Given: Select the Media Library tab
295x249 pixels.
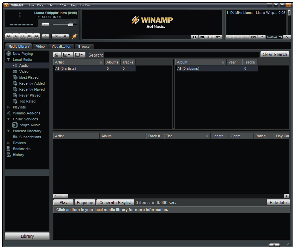Looking at the screenshot, I should click(x=19, y=46).
